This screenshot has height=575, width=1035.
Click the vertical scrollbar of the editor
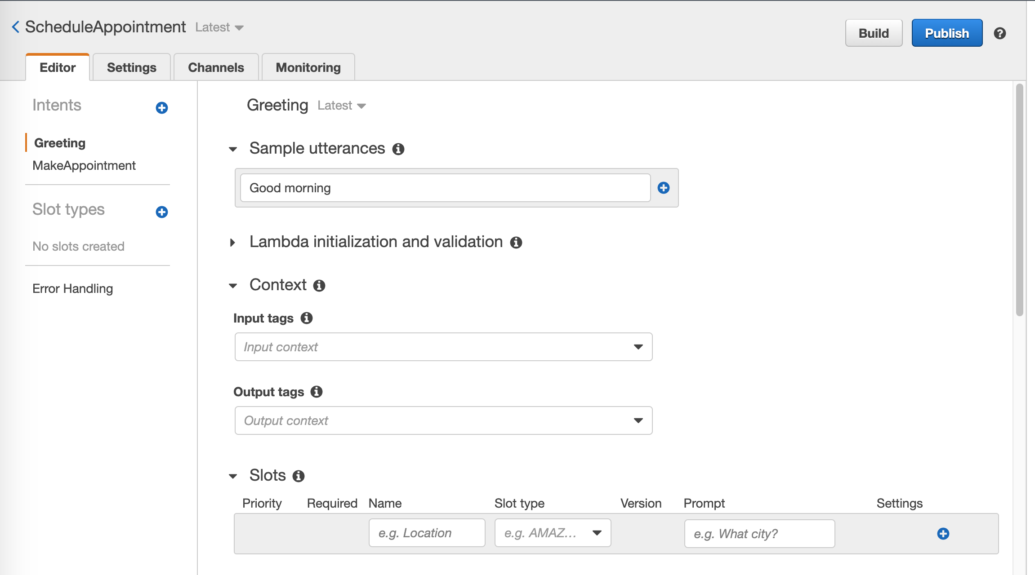1019,200
